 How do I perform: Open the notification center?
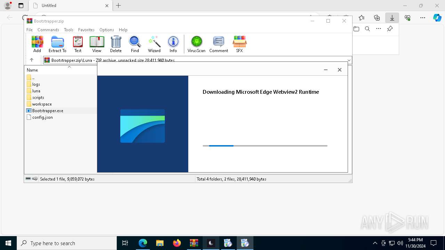pyautogui.click(x=434, y=243)
